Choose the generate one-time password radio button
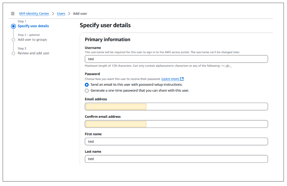Viewport: 287px width, 186px height. (x=87, y=90)
